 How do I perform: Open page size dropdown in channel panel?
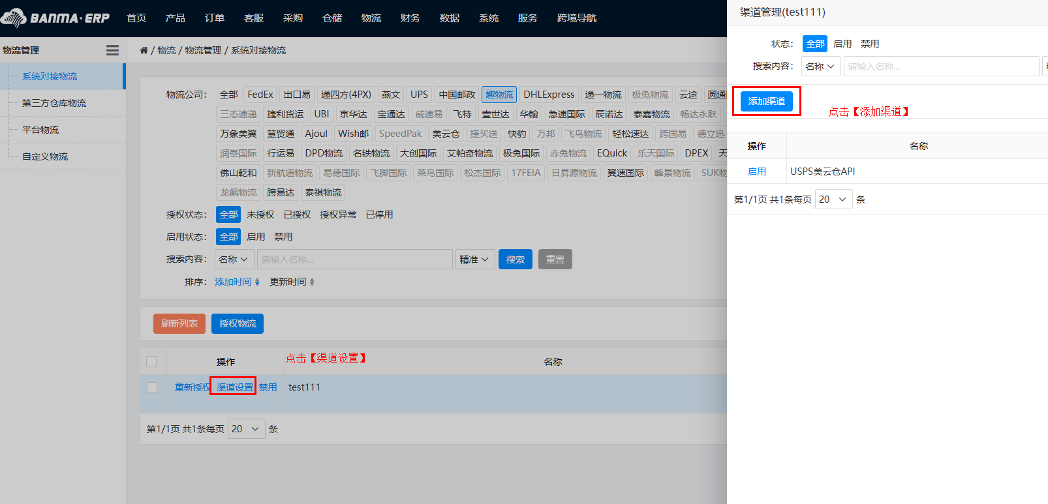833,200
